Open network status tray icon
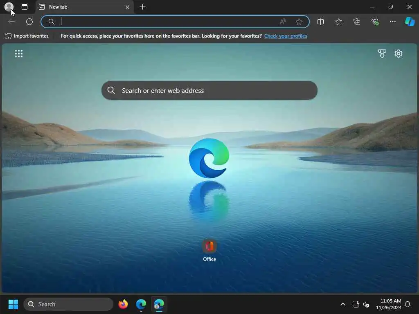419x314 pixels. [x=356, y=304]
